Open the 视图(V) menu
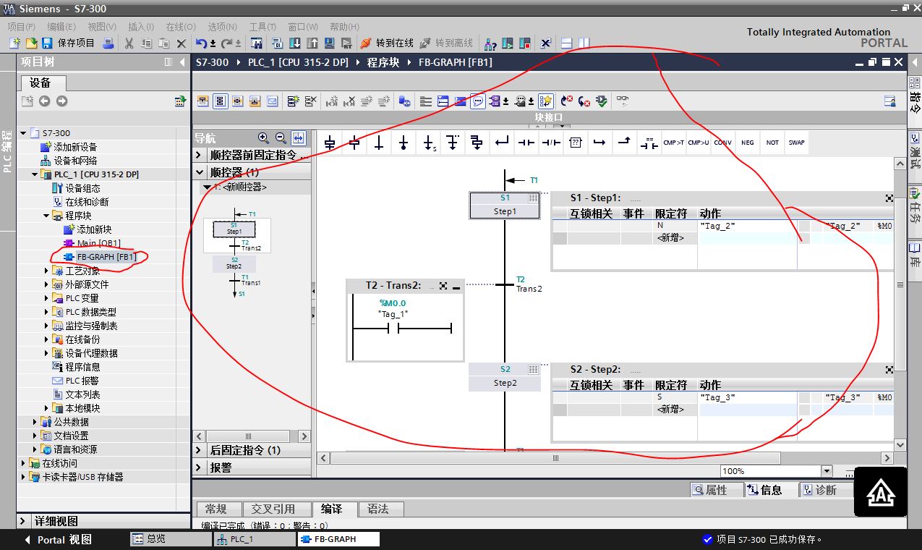The height and width of the screenshot is (550, 922). pos(102,27)
